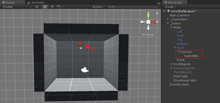
Task: Select Canvas in hierarchy
Action: click(186, 52)
